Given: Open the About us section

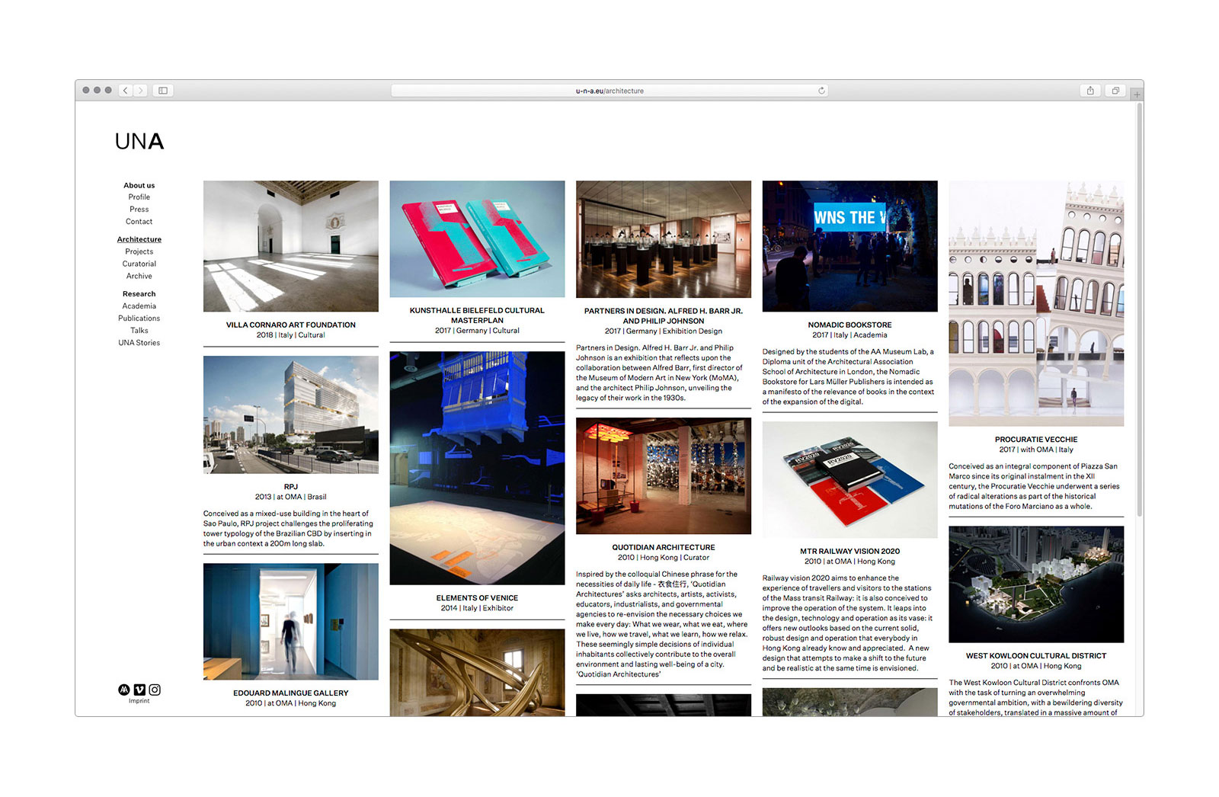Looking at the screenshot, I should tap(139, 185).
